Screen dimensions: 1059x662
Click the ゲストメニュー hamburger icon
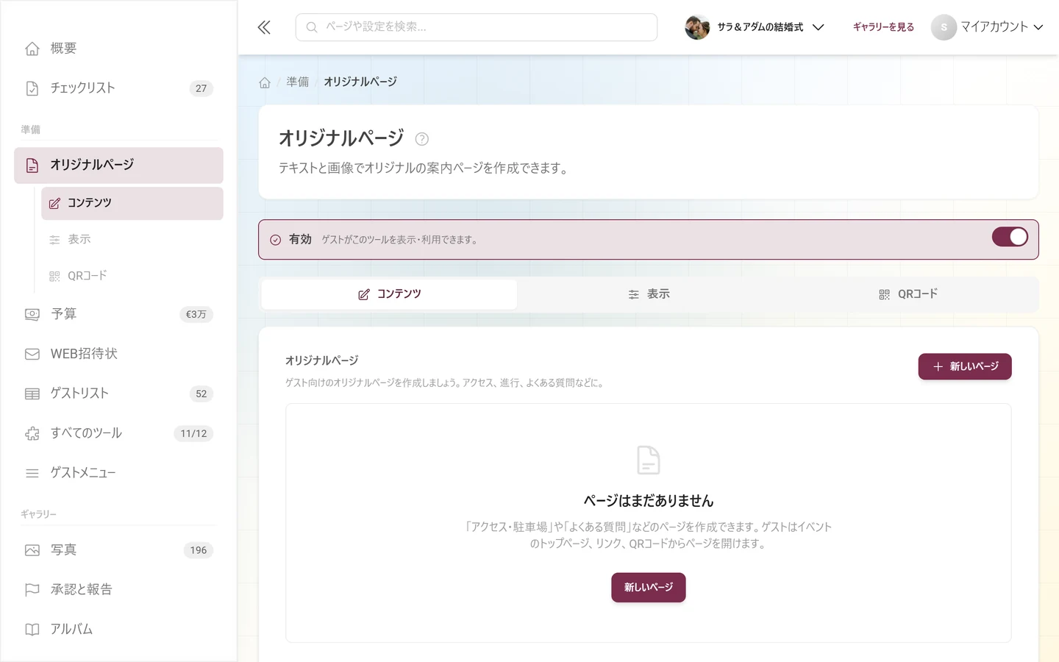point(32,473)
